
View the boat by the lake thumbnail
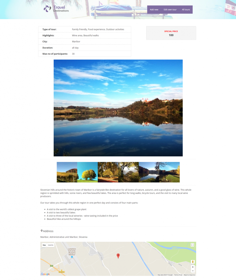pyautogui.click(x=129, y=172)
